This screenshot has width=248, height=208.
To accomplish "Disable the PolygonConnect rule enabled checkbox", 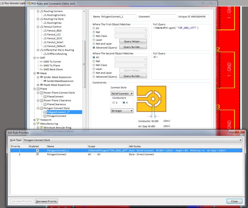I will point(38,154).
